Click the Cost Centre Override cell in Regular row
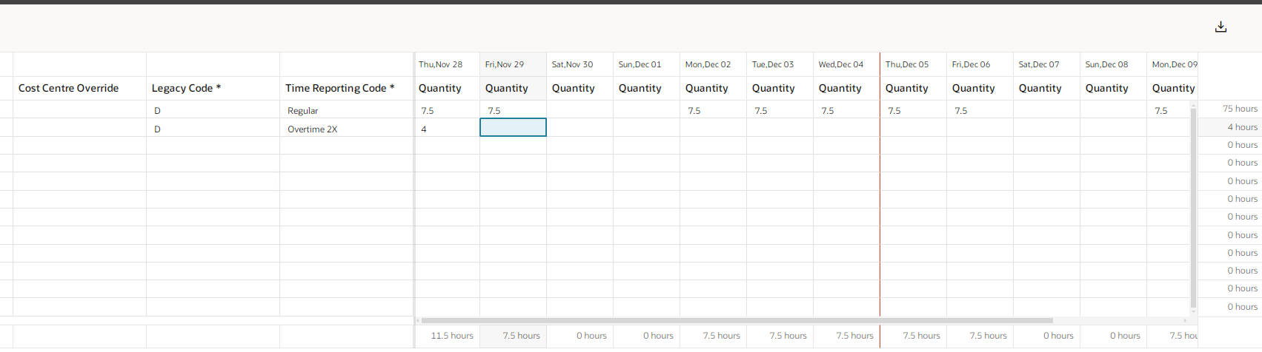 (79, 110)
